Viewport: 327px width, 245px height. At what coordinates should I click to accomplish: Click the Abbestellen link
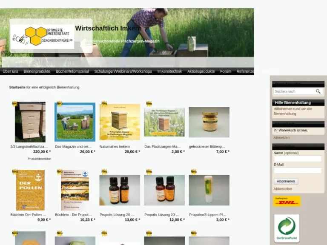click(x=283, y=189)
